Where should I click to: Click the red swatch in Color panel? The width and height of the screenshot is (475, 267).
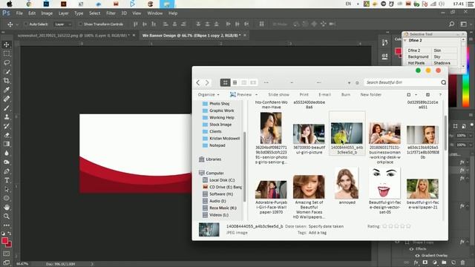398,51
